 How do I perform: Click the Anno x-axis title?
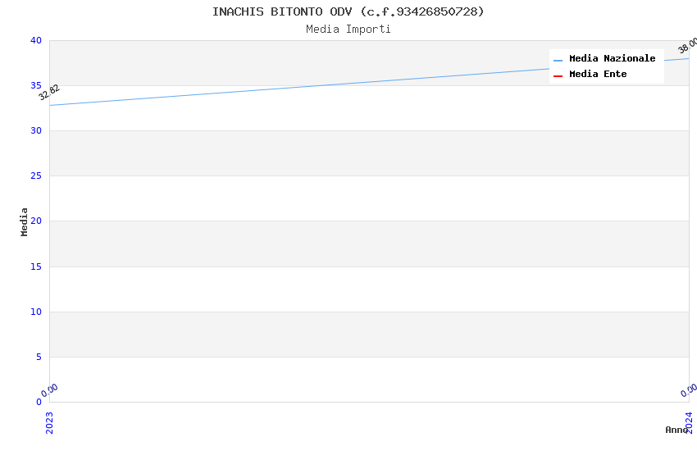(x=676, y=430)
